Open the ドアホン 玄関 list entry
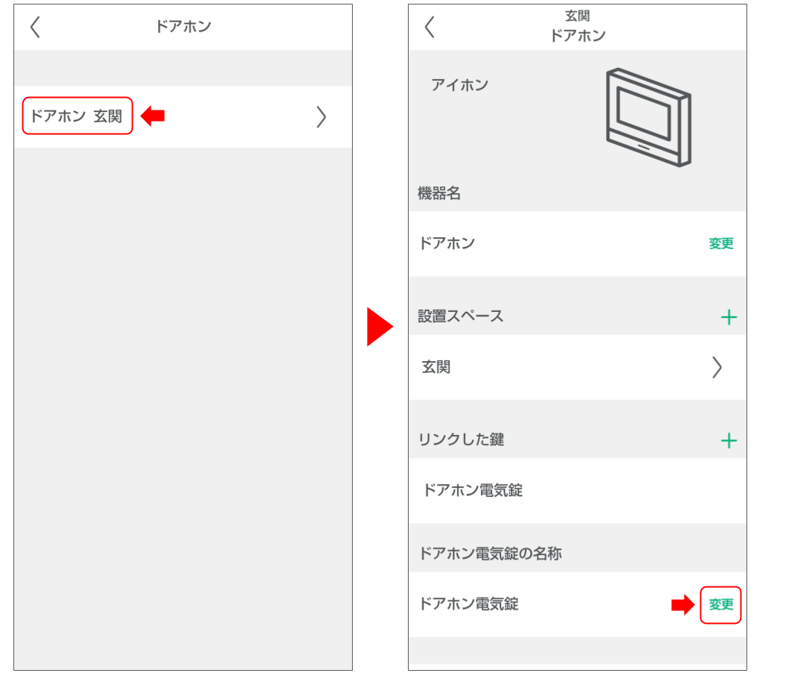The height and width of the screenshot is (676, 789). point(78,116)
